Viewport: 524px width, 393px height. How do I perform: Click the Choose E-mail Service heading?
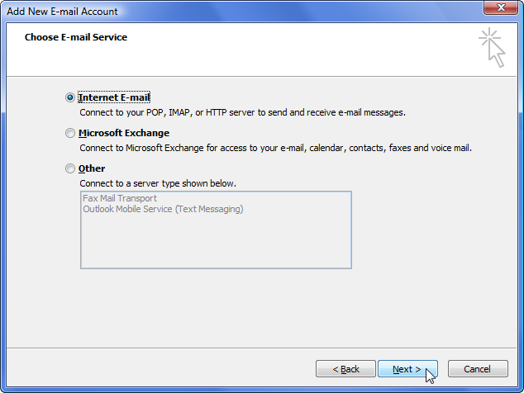[76, 37]
